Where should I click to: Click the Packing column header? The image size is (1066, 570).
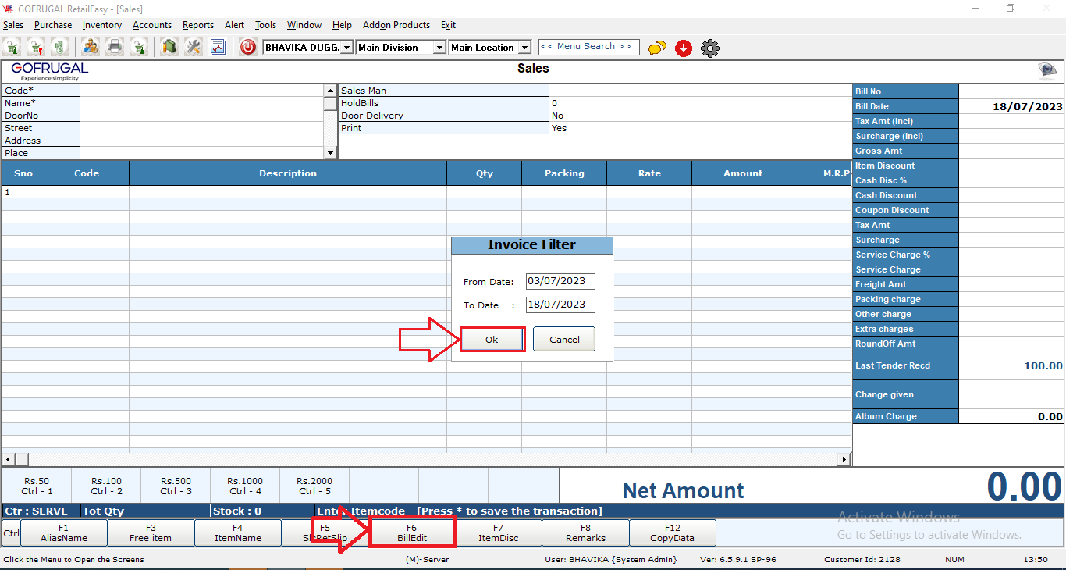[564, 173]
